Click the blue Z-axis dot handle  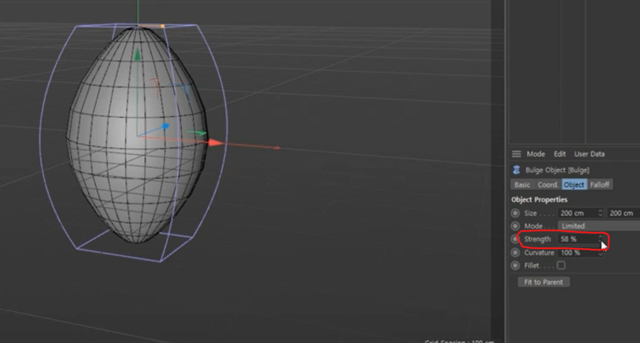click(165, 126)
